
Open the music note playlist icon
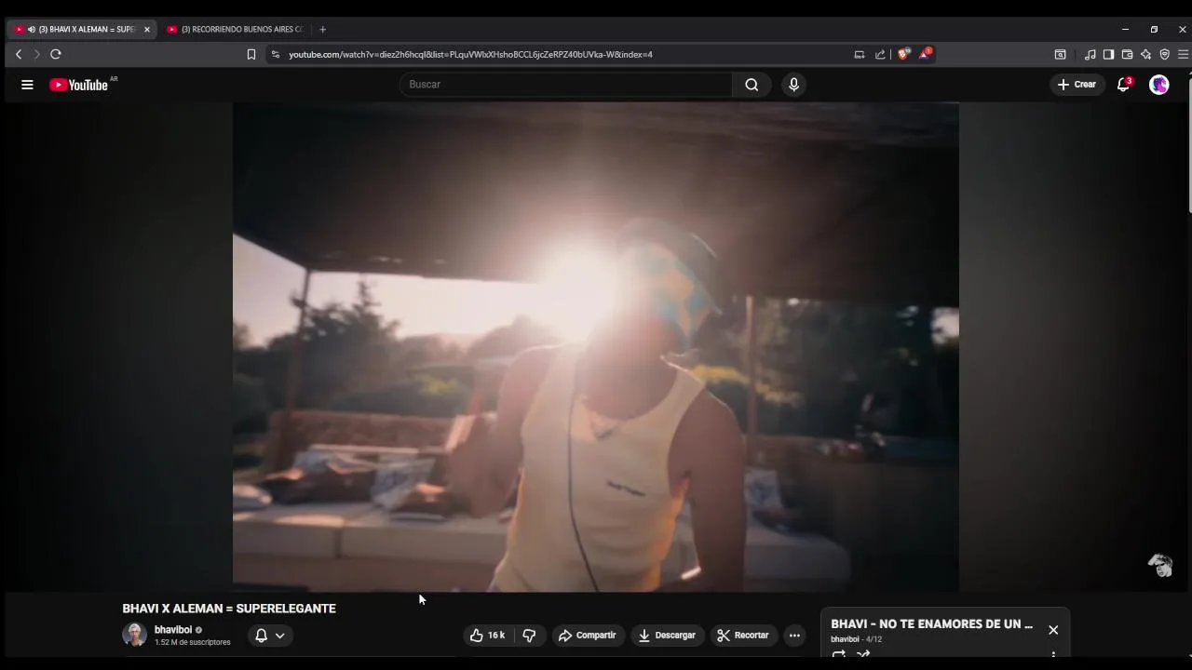tap(1090, 55)
